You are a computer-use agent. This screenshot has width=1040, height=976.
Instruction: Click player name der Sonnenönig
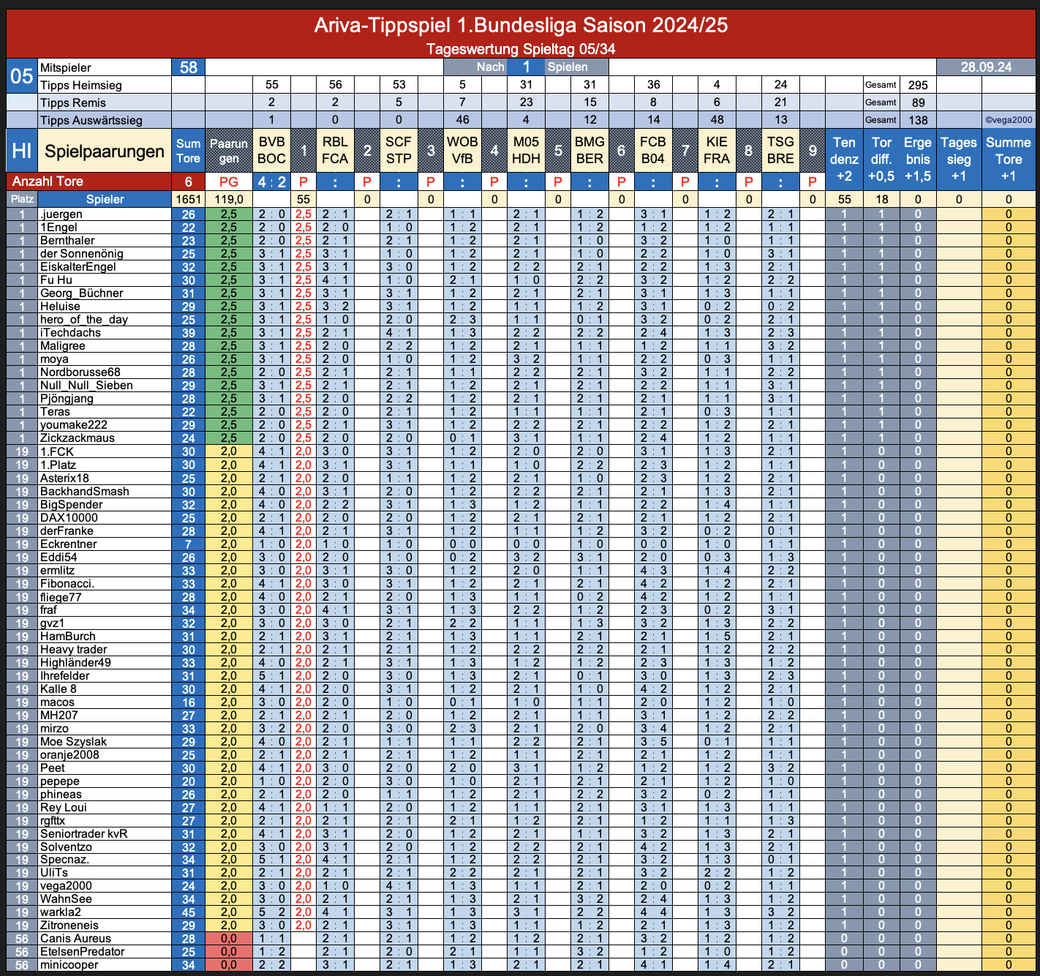(81, 254)
